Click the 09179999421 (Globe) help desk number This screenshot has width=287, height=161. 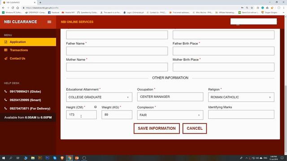coord(25,91)
